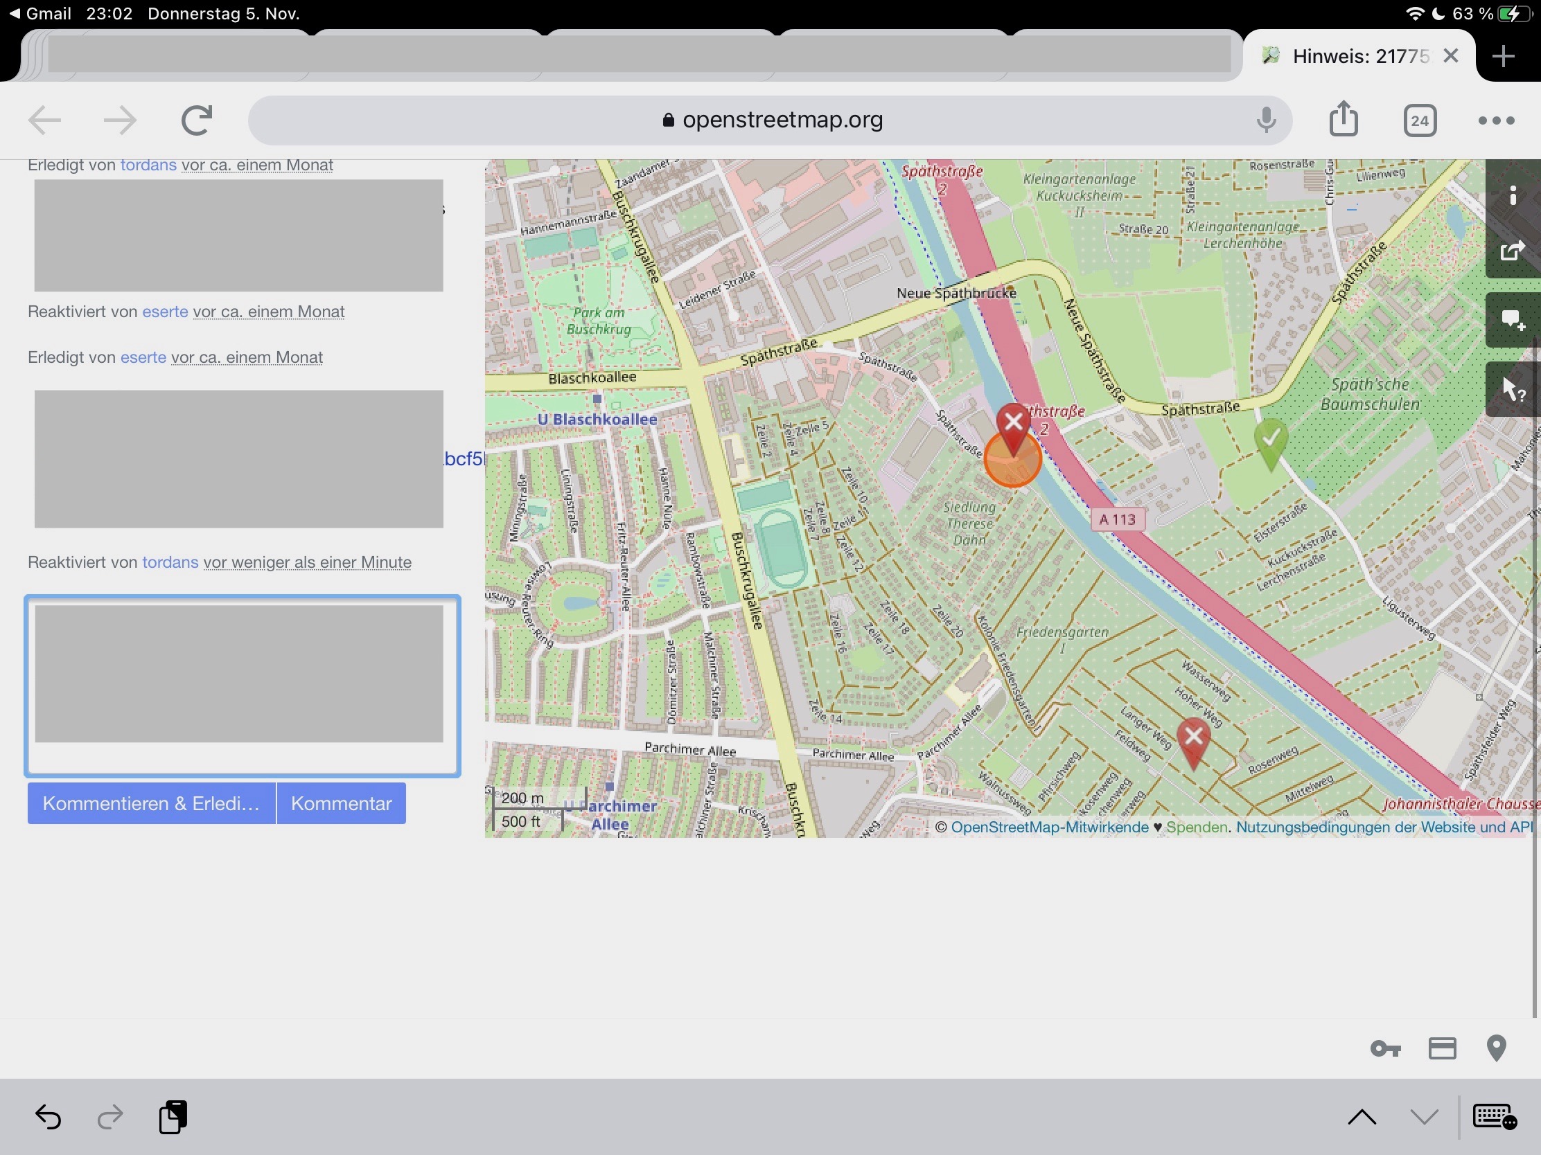Jump to previous field with up chevron
Viewport: 1541px width, 1155px height.
pyautogui.click(x=1362, y=1118)
